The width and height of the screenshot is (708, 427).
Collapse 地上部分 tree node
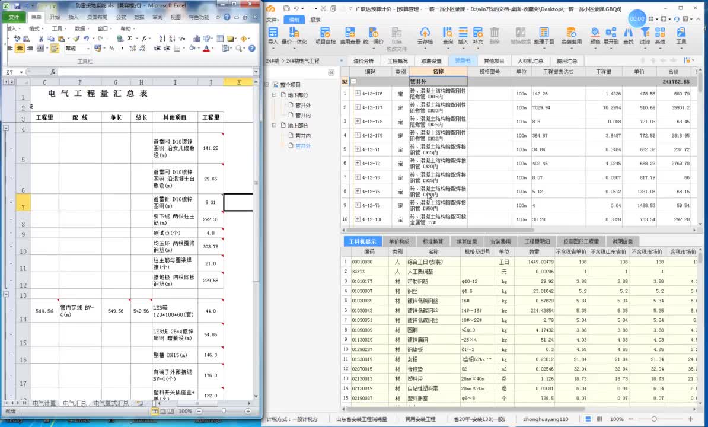(x=274, y=126)
